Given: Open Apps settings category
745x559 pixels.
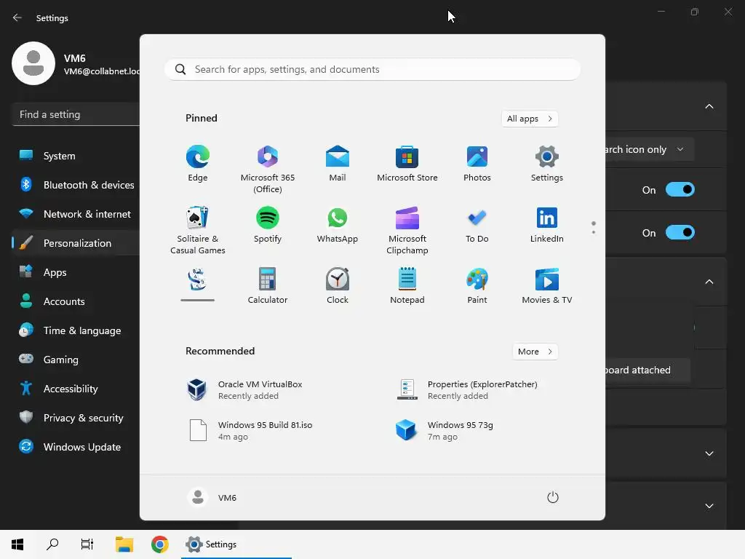Looking at the screenshot, I should click(x=76, y=272).
